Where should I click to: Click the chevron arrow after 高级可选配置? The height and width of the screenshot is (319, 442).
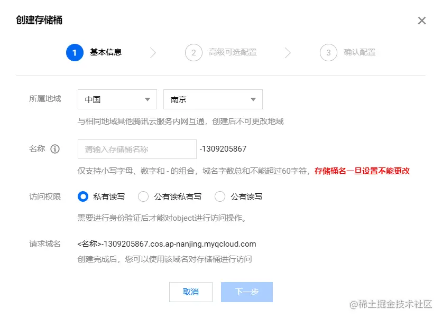point(288,53)
